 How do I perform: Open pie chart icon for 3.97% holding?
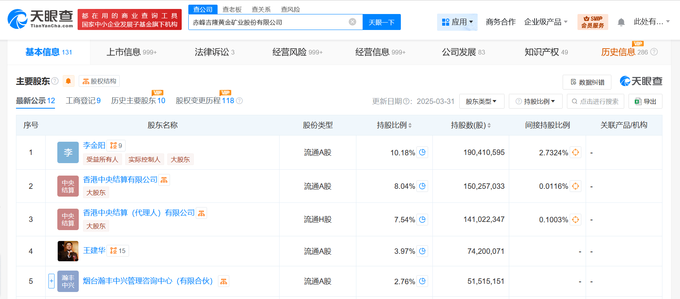(x=422, y=251)
